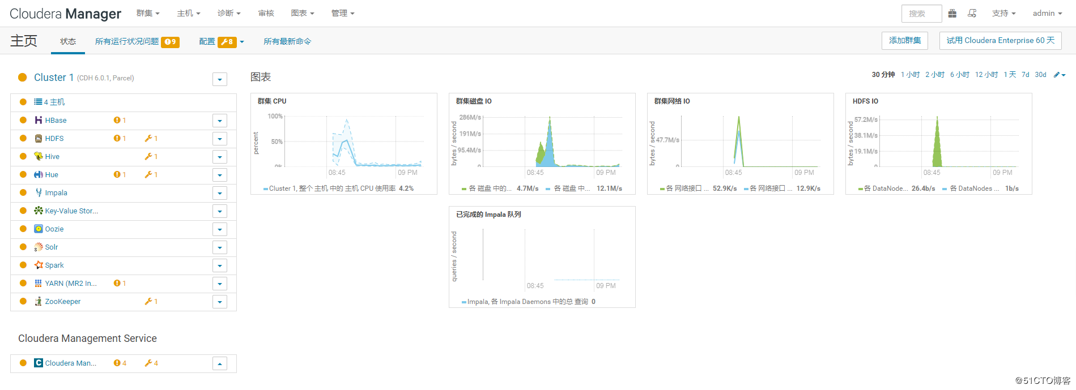
Task: Switch to the 状态 tab
Action: click(68, 41)
